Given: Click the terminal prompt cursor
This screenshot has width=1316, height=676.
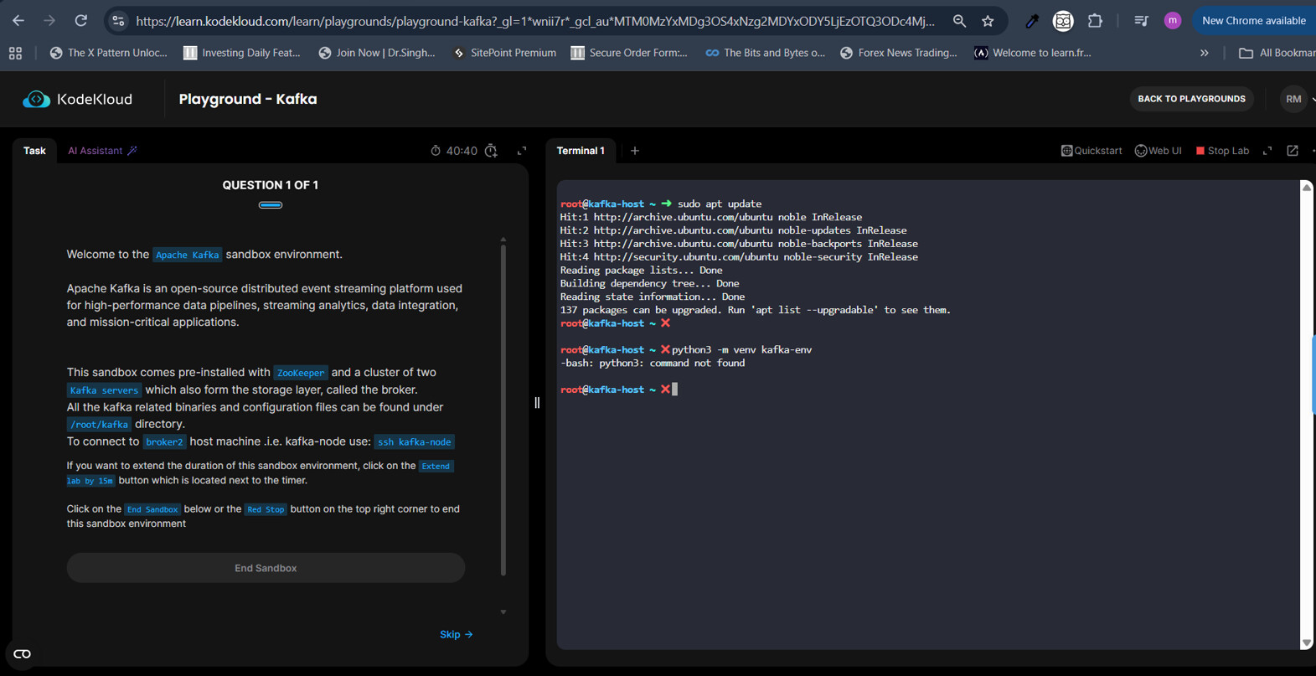Looking at the screenshot, I should coord(674,390).
